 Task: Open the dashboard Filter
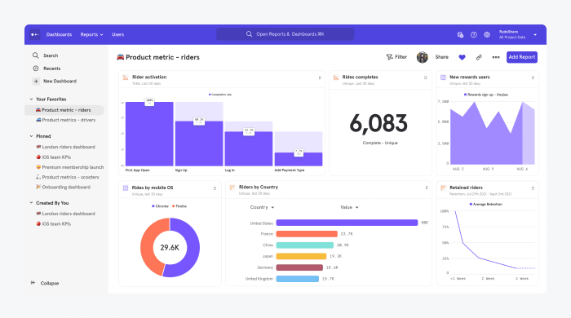tap(396, 57)
